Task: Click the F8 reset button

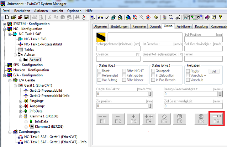Action: coord(201,119)
